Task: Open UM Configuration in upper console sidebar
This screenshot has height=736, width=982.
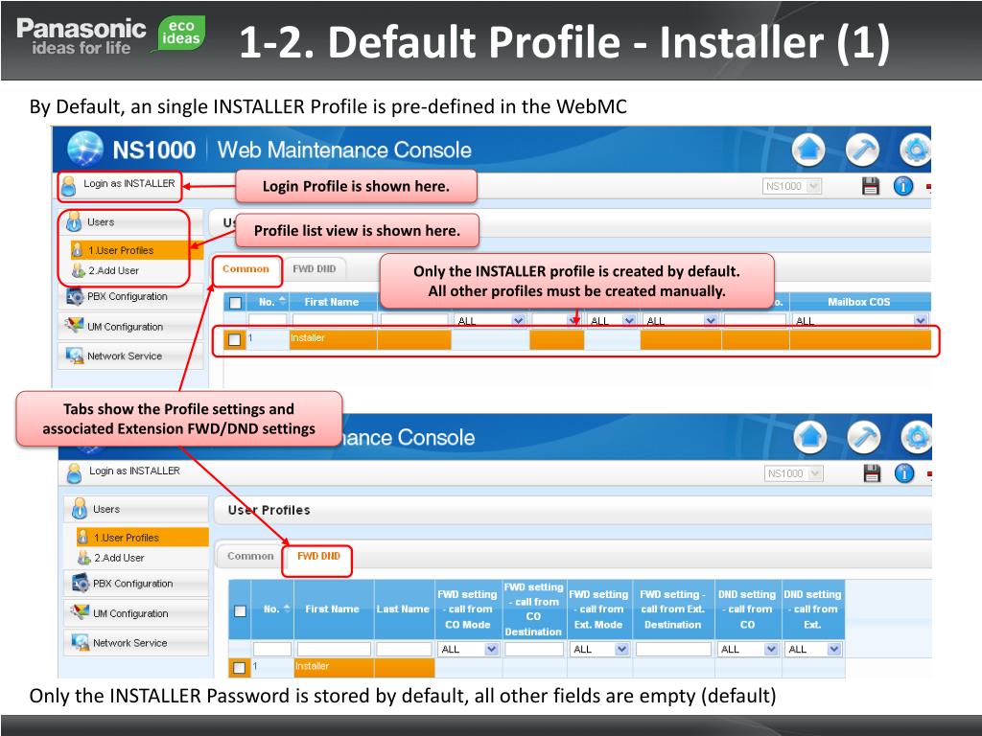Action: pos(130,326)
